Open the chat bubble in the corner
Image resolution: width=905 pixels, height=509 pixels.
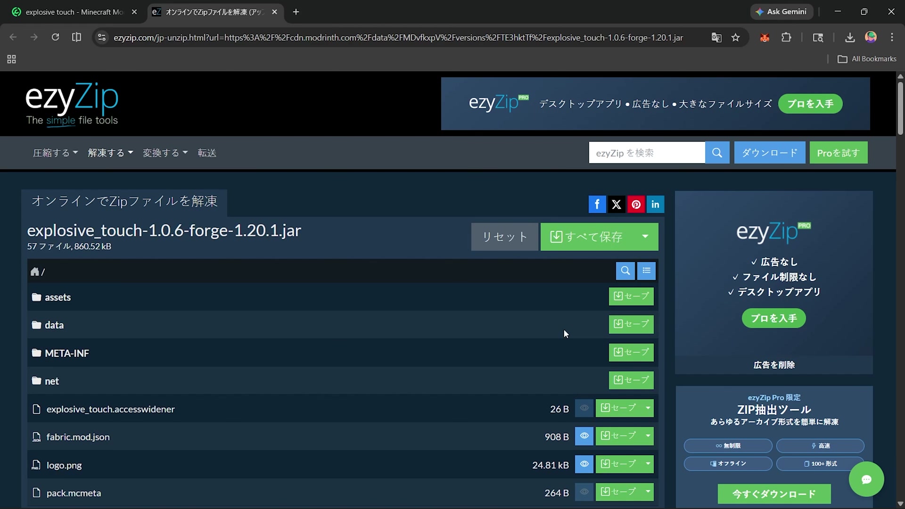click(x=866, y=479)
